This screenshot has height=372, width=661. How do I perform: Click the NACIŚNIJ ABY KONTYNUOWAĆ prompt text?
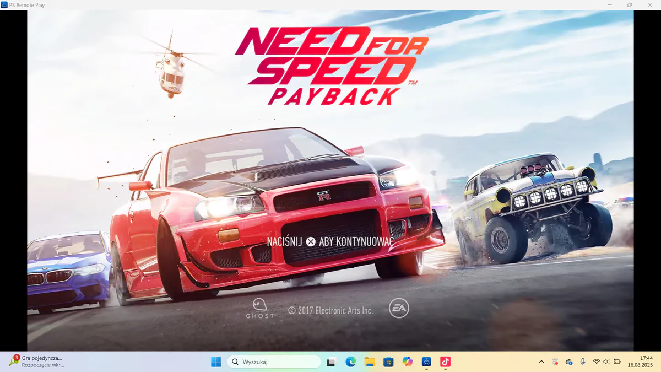(x=330, y=241)
